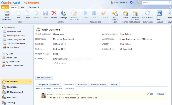Open the help question mark icon

pos(131,2)
